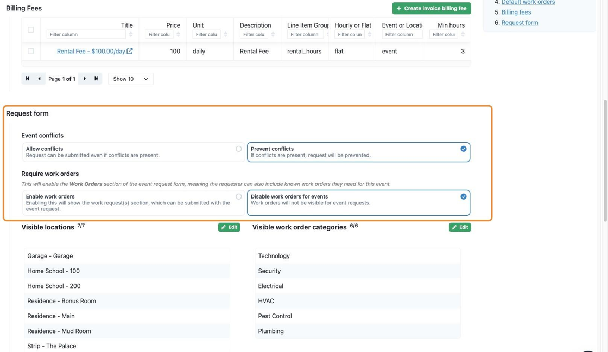Image resolution: width=608 pixels, height=352 pixels.
Task: Click the page vertical scrollbar
Action: (605, 161)
